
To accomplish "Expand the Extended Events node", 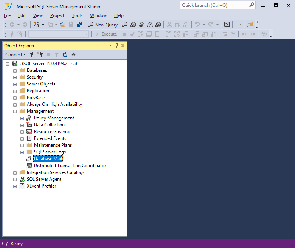I will 22,139.
